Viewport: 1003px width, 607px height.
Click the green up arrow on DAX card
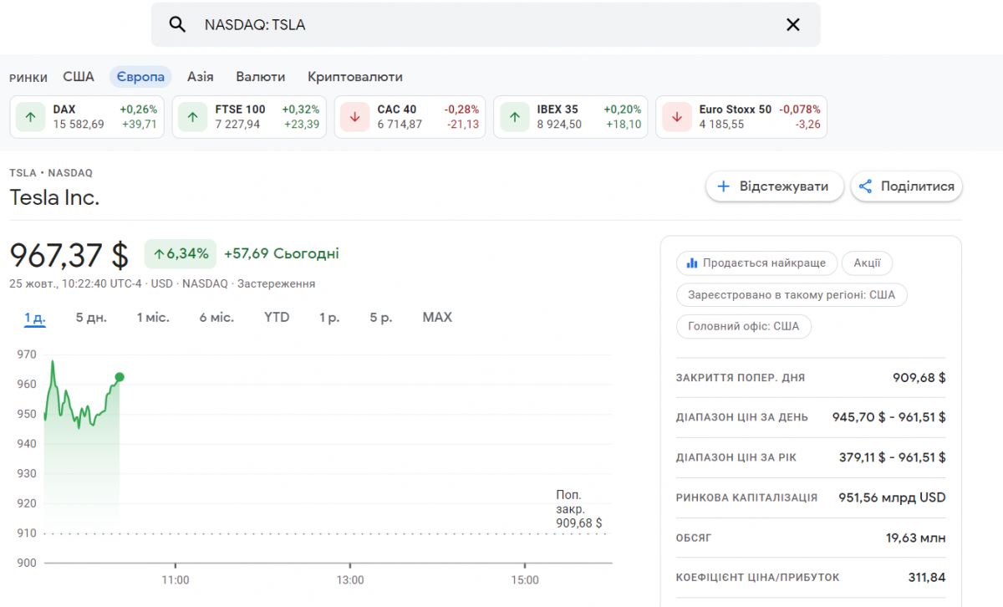31,117
